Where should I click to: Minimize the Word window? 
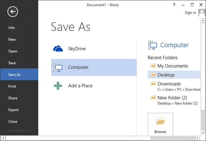pyautogui.click(x=183, y=5)
